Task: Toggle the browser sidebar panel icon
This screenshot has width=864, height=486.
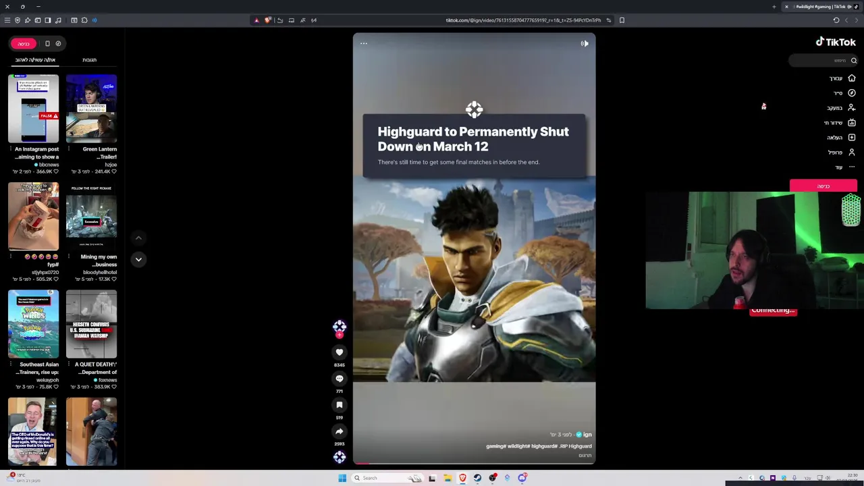Action: click(x=48, y=20)
